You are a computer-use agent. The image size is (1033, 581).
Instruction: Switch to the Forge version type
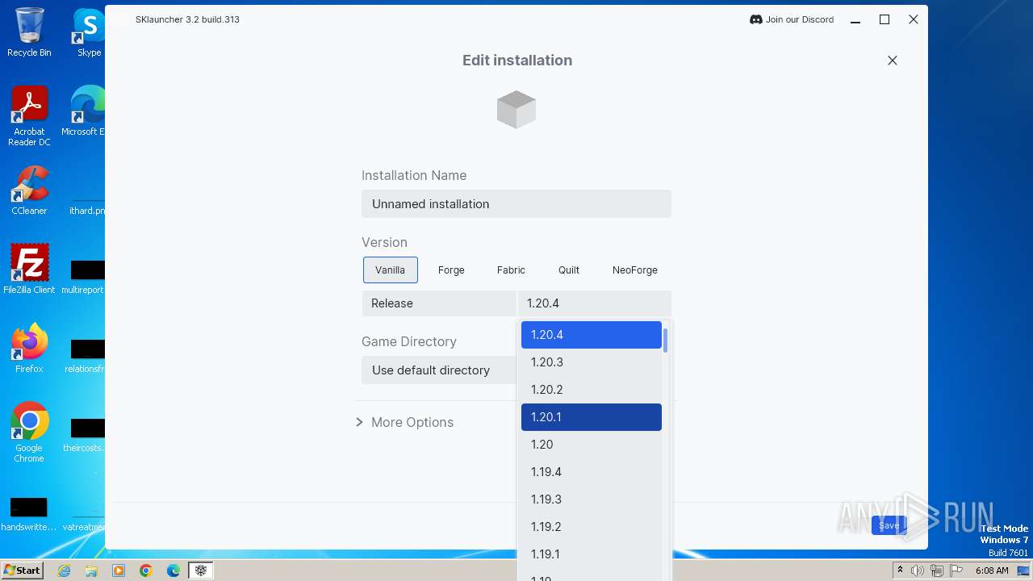[x=451, y=270]
